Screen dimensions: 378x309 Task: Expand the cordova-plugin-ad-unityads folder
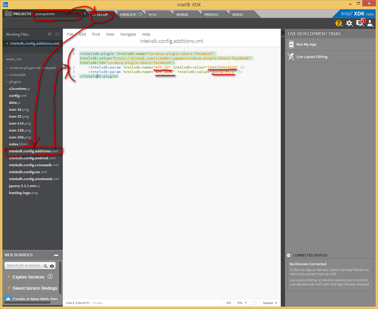[x=7, y=68]
